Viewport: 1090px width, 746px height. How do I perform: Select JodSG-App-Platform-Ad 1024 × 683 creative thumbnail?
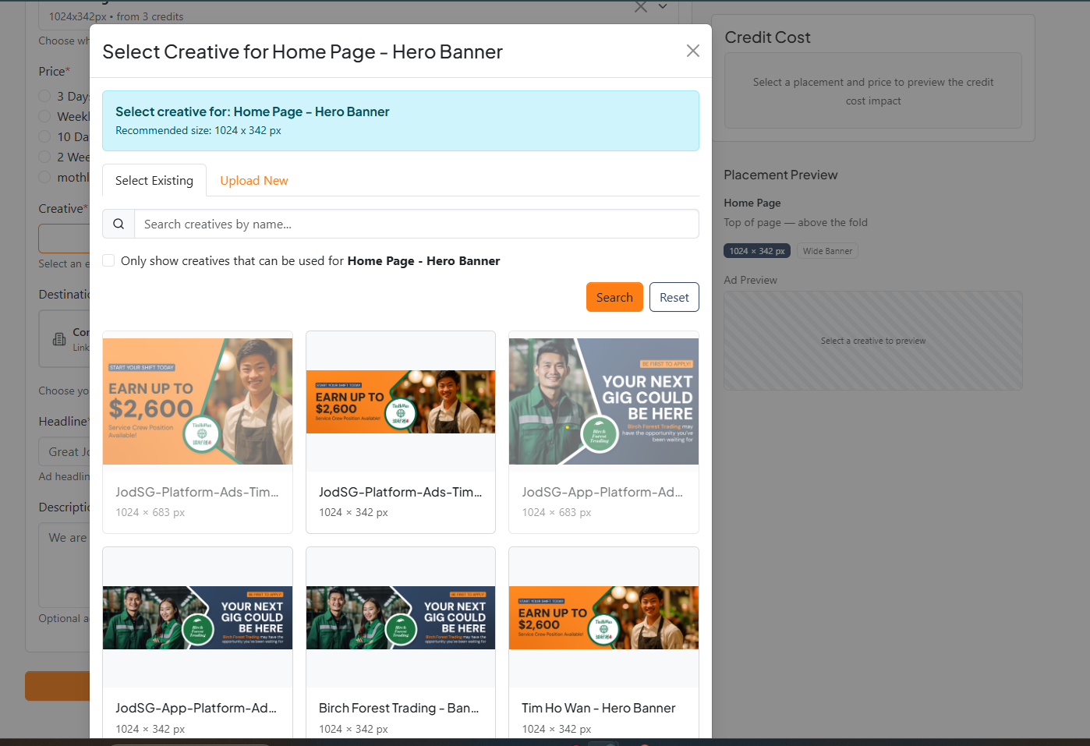click(603, 401)
